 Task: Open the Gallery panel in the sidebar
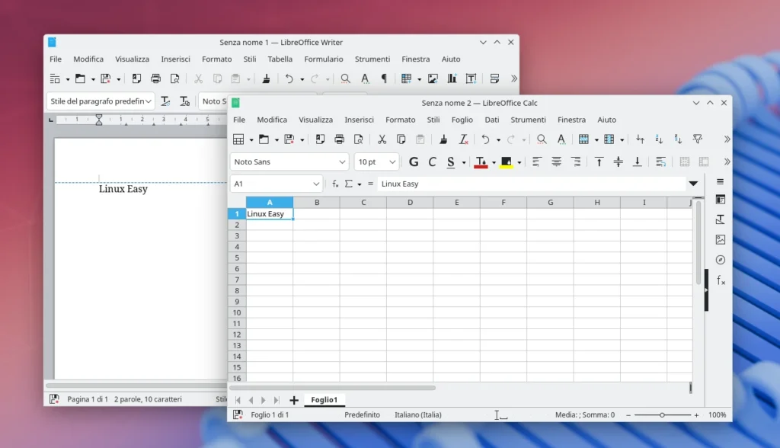click(720, 238)
